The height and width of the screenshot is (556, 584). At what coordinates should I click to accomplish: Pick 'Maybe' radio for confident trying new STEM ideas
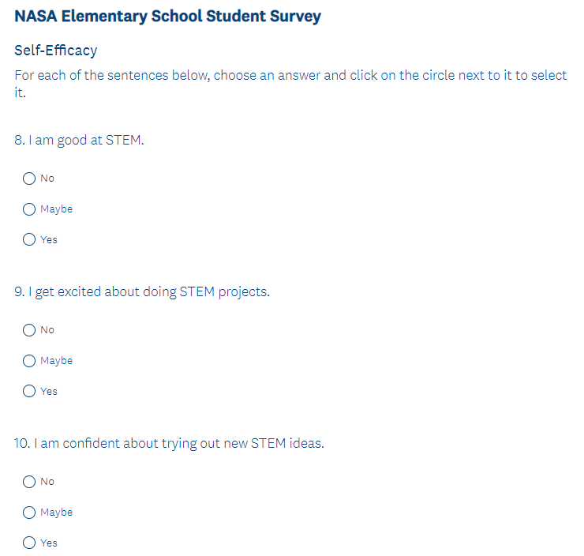coord(29,513)
